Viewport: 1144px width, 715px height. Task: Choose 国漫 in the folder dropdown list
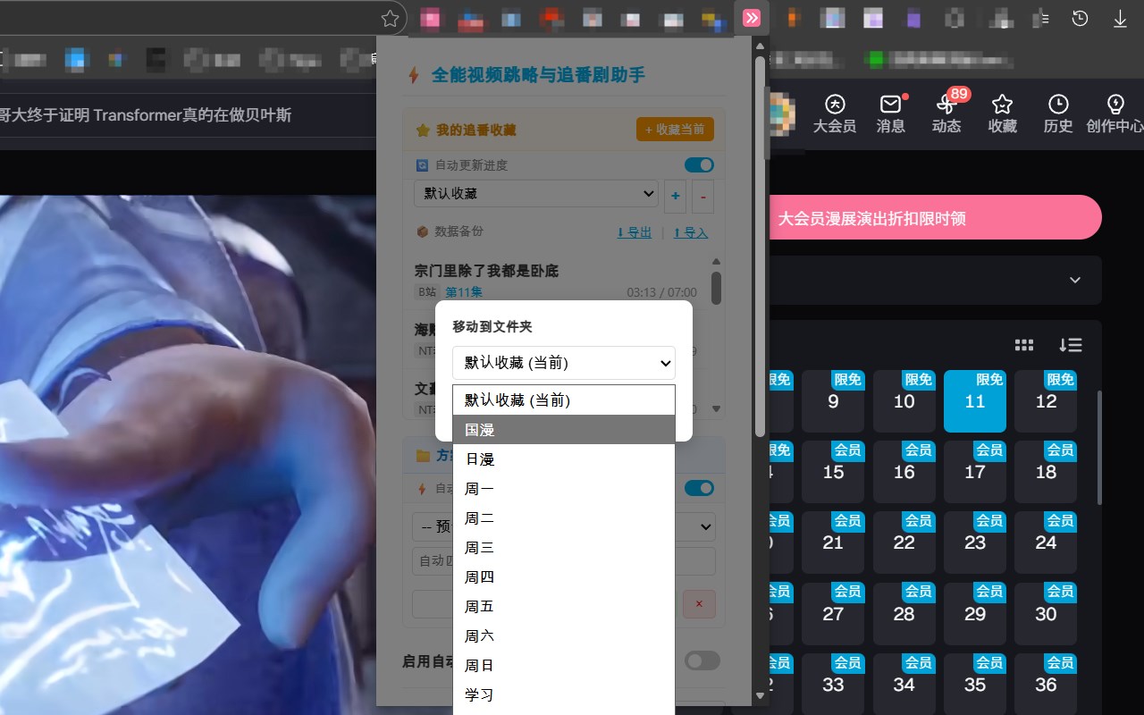[x=563, y=430]
